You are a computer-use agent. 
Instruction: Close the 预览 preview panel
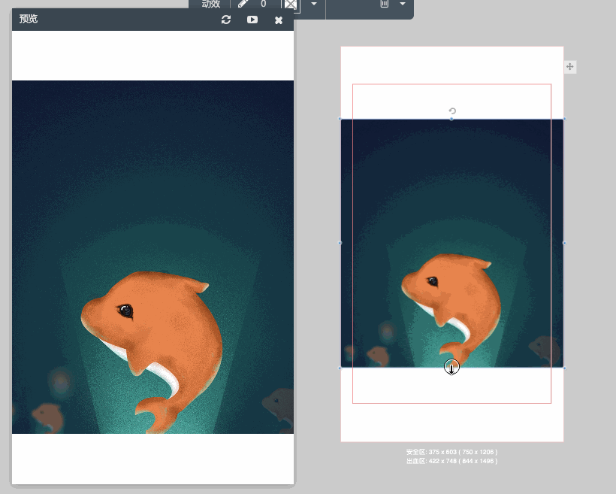point(279,20)
